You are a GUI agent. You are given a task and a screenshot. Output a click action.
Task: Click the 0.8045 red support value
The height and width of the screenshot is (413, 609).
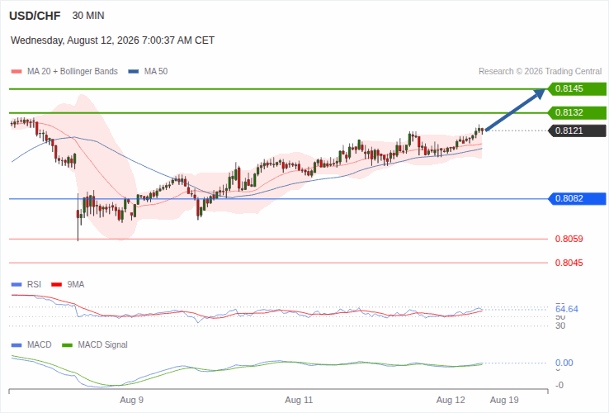coord(569,263)
